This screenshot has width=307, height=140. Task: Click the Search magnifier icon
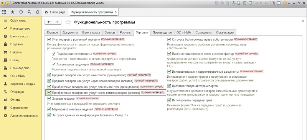[29, 12]
